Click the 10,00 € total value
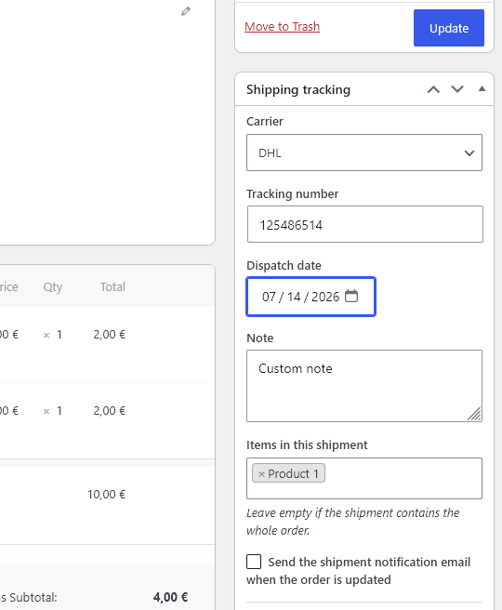502x610 pixels. (107, 495)
